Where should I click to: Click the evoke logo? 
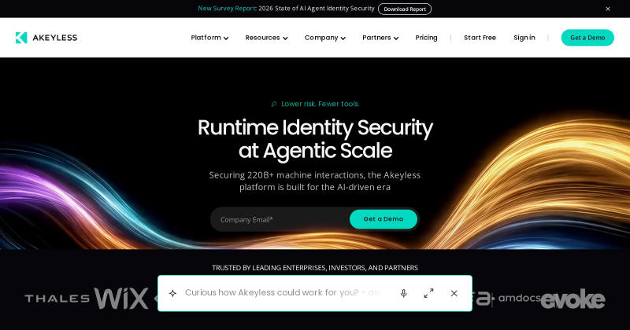[x=573, y=299]
